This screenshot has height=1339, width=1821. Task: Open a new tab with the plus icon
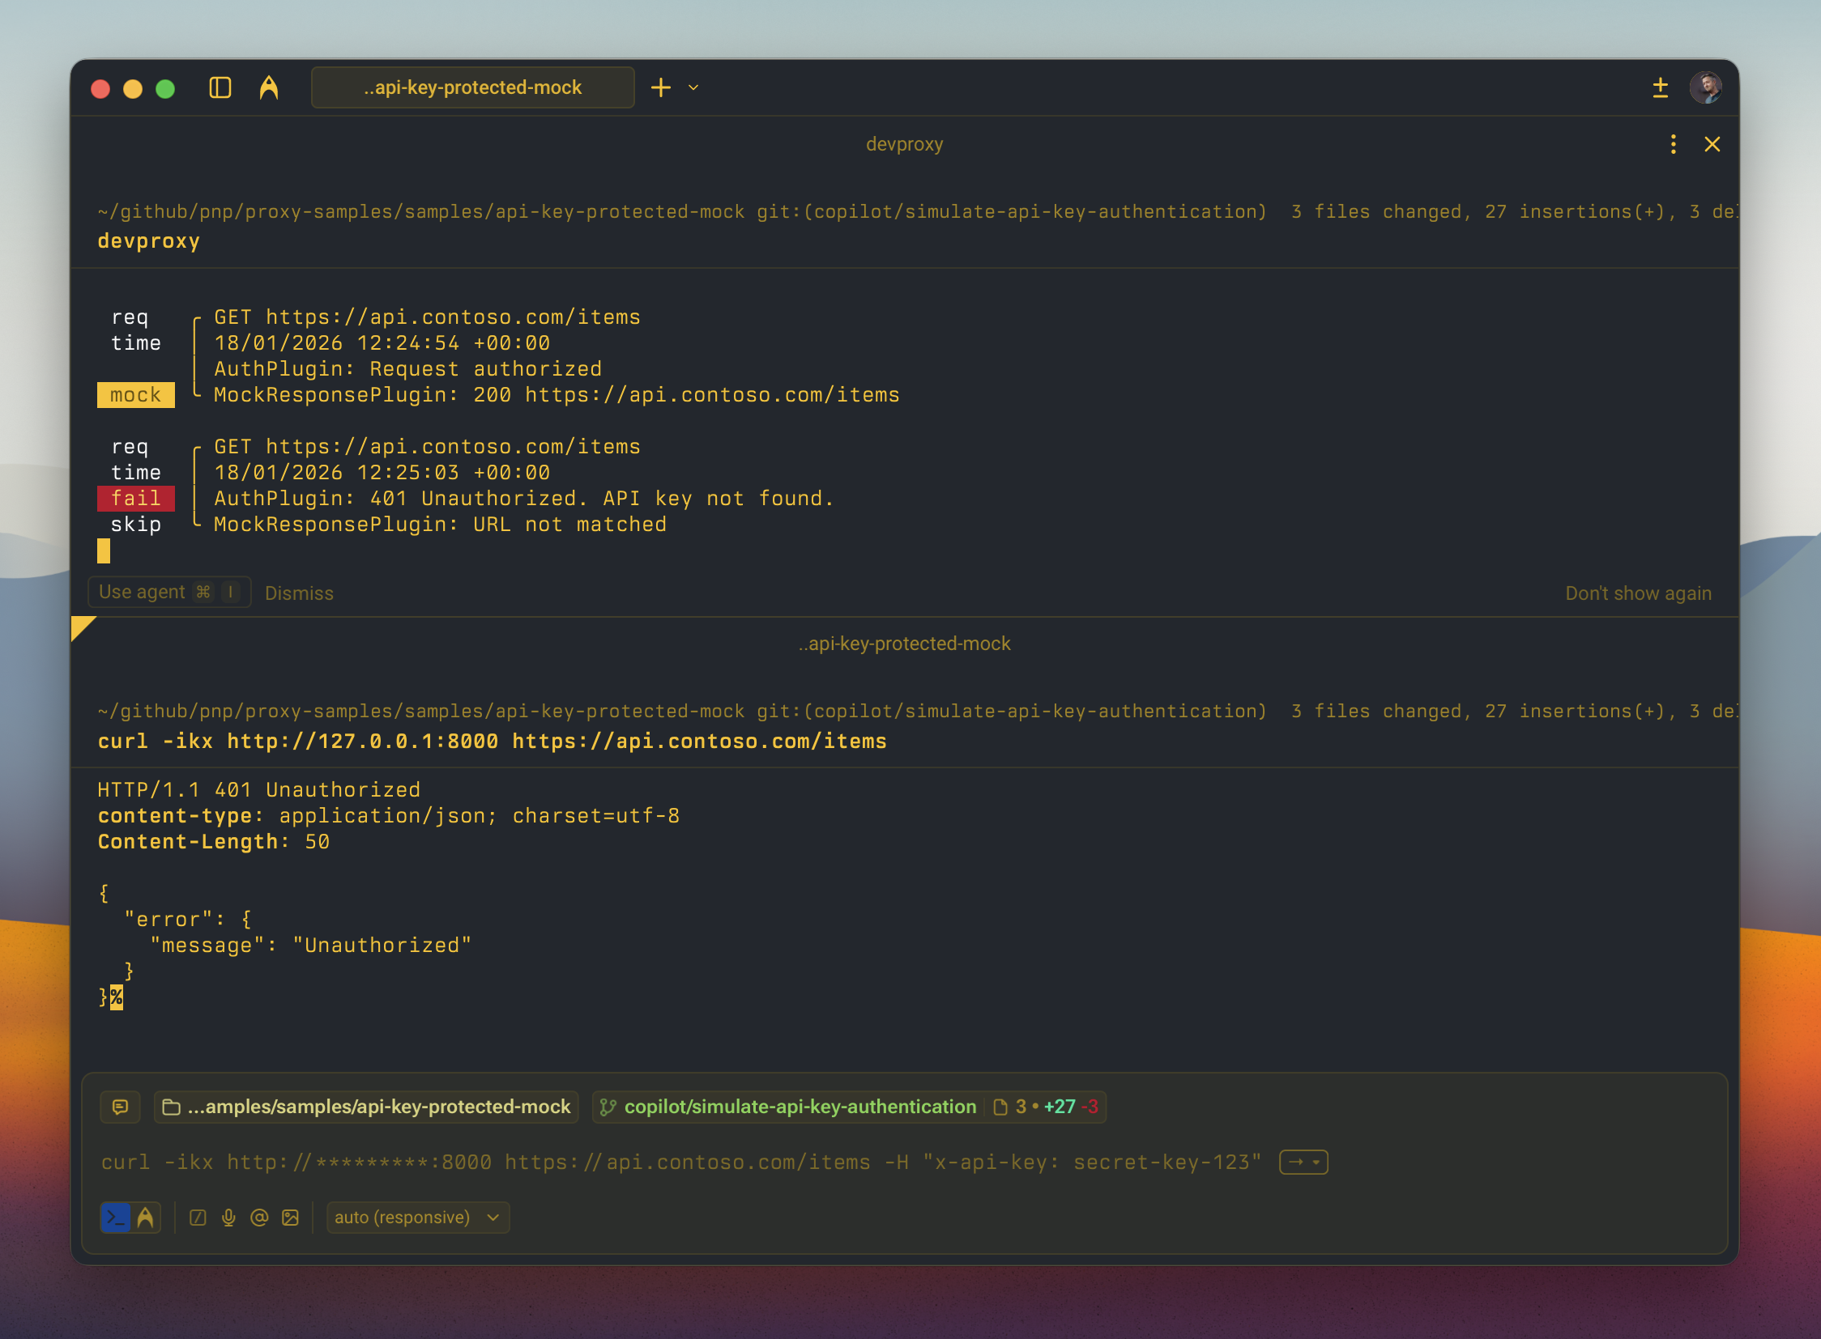[661, 87]
